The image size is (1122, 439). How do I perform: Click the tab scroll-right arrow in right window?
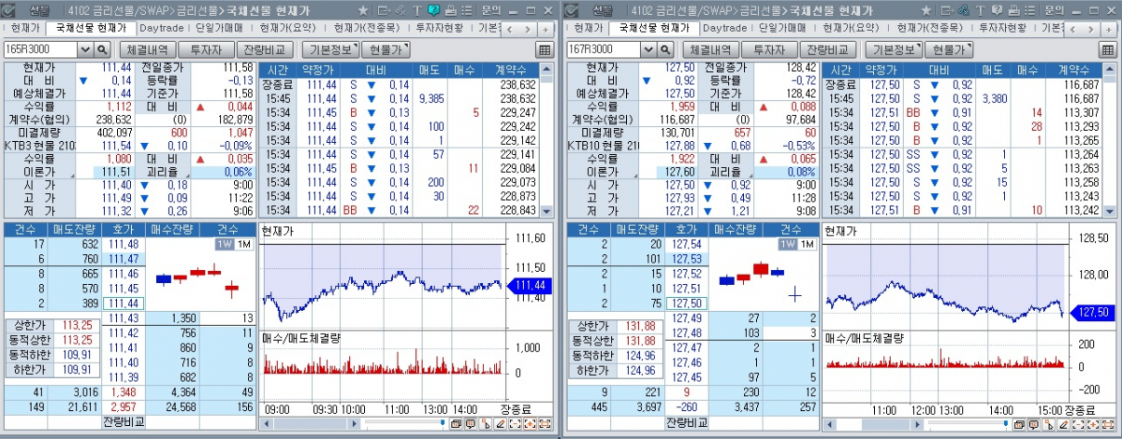point(1091,29)
